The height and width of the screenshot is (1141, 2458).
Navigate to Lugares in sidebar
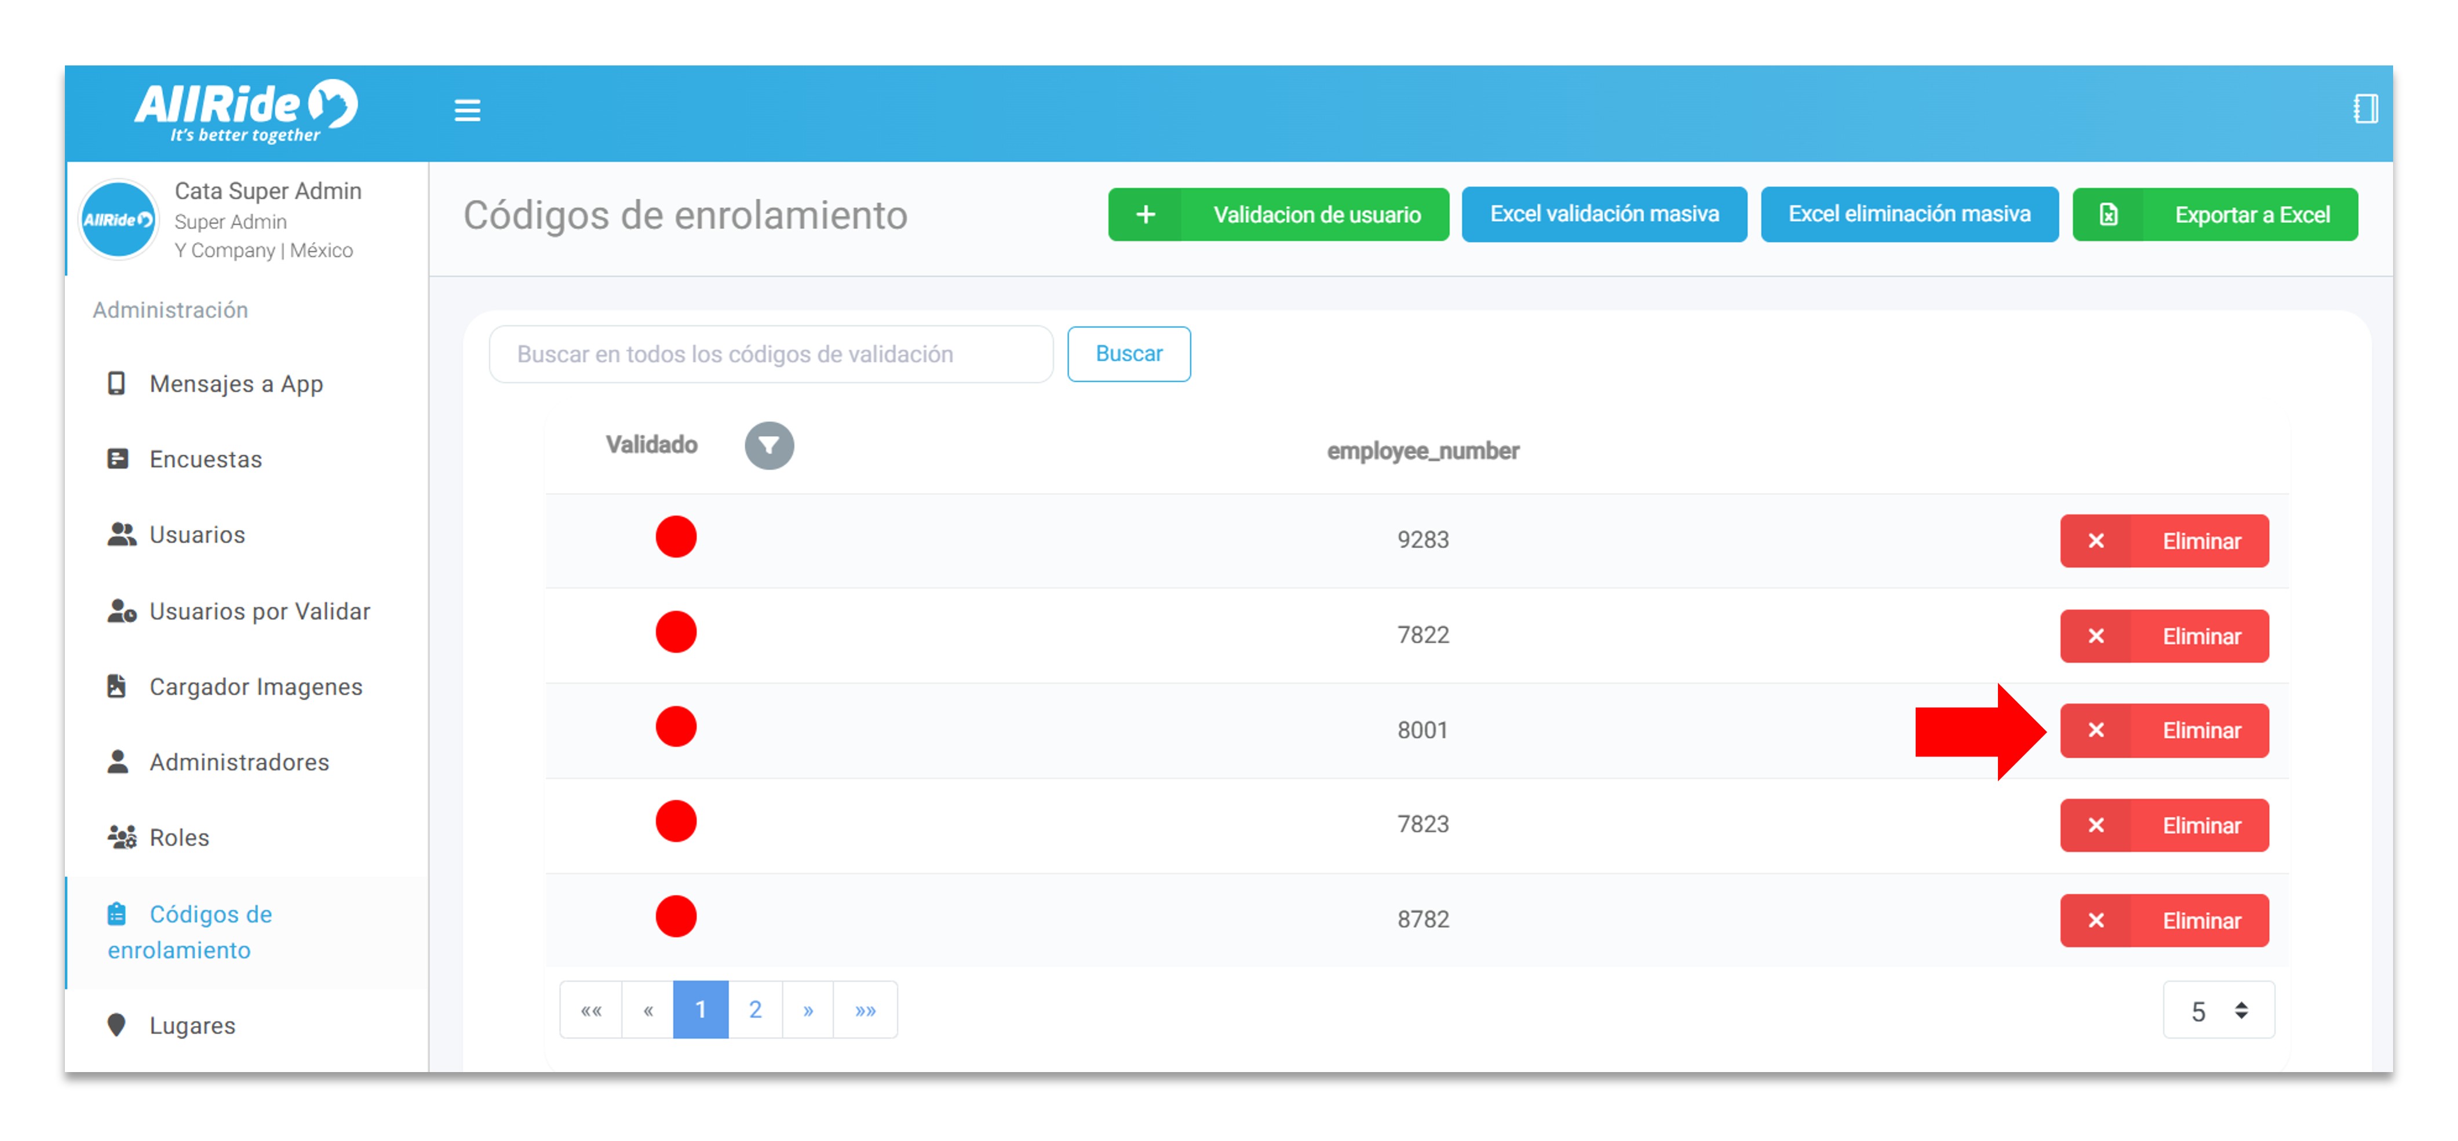(192, 1025)
